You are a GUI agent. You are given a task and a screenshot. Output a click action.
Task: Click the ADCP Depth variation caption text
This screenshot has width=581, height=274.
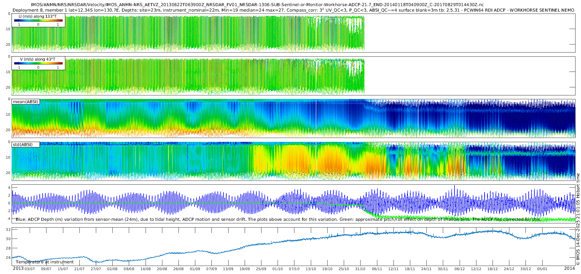click(278, 220)
